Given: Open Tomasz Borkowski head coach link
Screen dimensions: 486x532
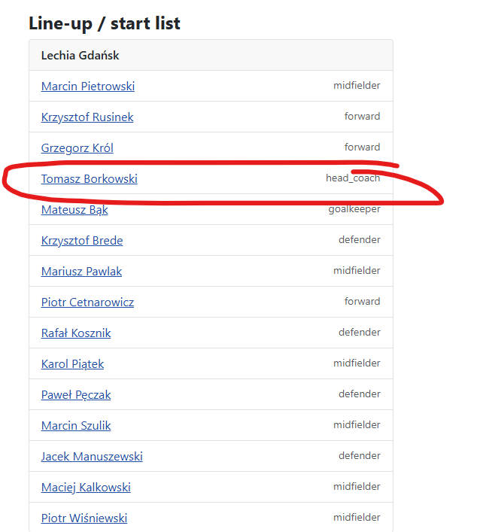Looking at the screenshot, I should (x=90, y=179).
